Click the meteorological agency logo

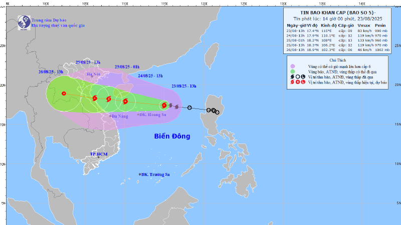[x=24, y=21]
